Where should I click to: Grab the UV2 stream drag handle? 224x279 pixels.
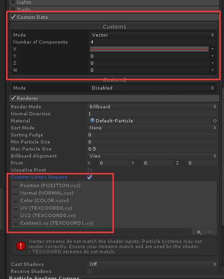click(15, 216)
